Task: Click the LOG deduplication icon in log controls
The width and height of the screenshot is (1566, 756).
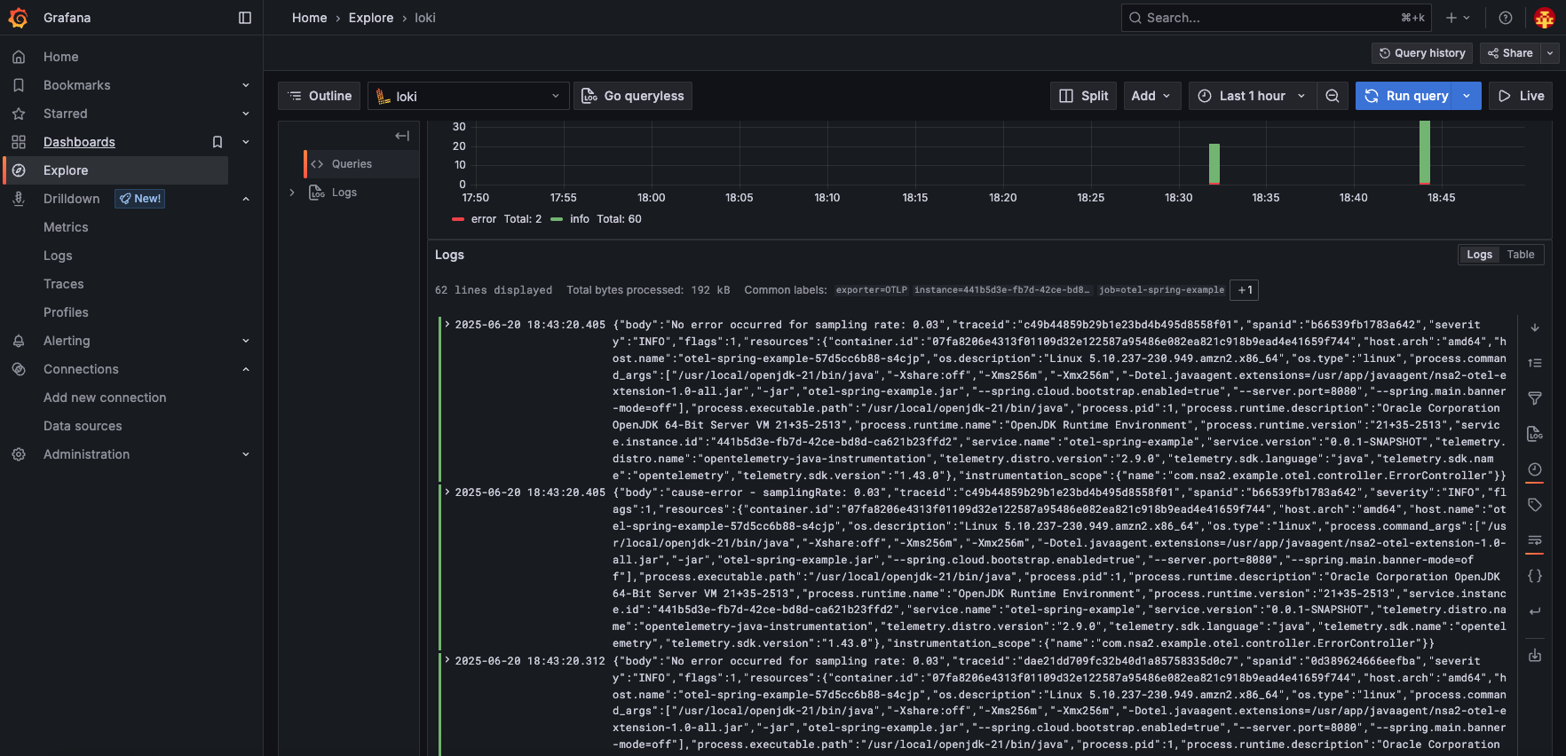Action: (1535, 434)
